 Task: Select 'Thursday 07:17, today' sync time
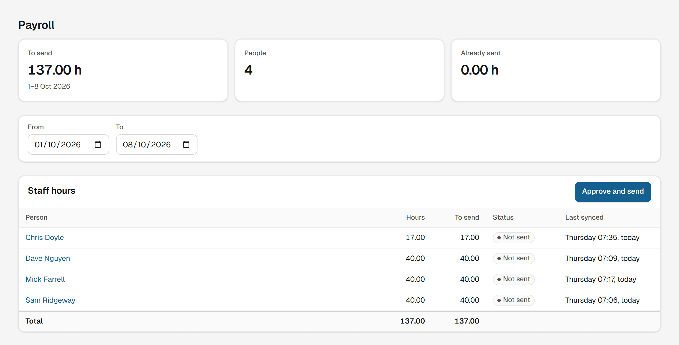click(601, 279)
